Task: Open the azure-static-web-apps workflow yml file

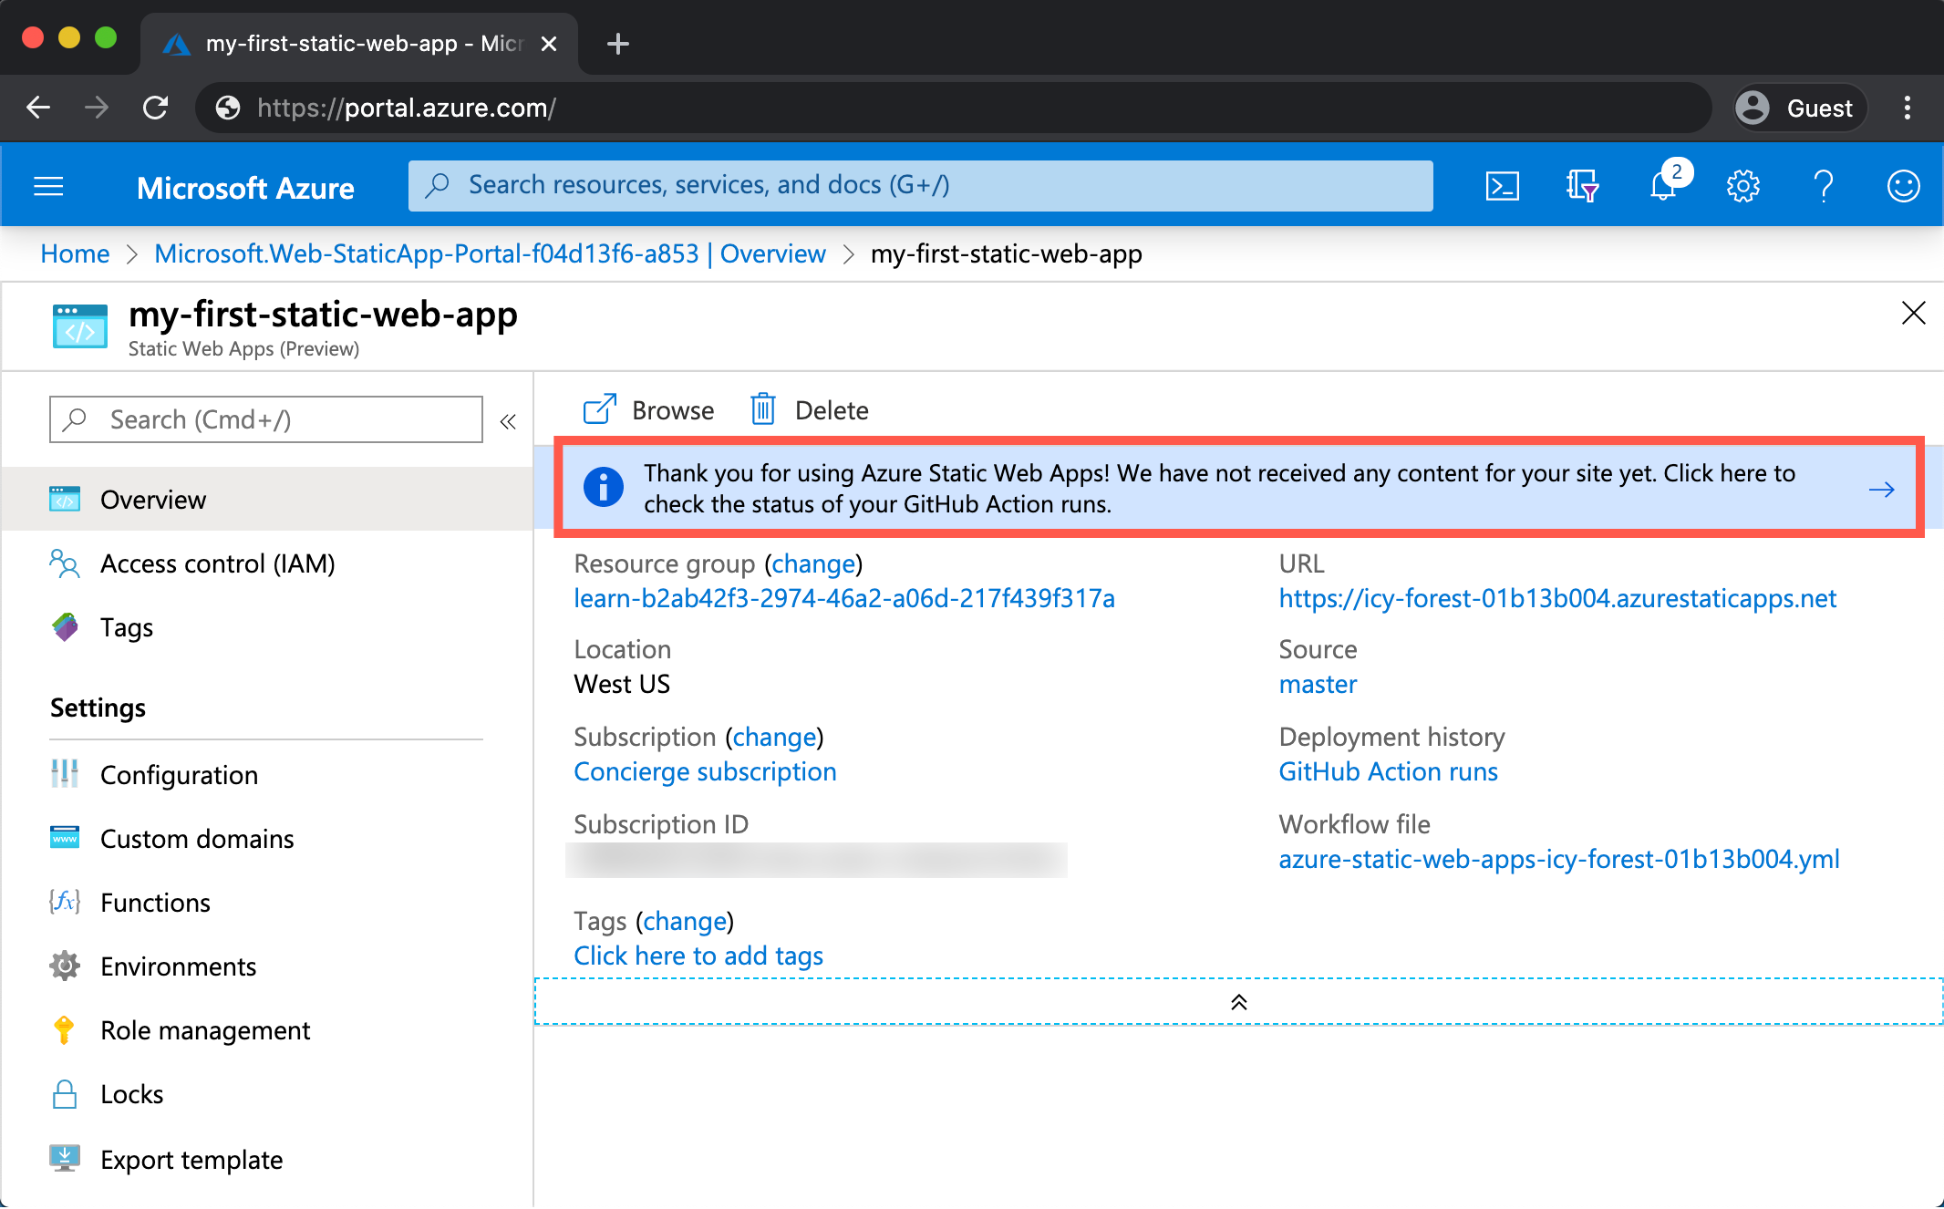Action: pyautogui.click(x=1559, y=859)
